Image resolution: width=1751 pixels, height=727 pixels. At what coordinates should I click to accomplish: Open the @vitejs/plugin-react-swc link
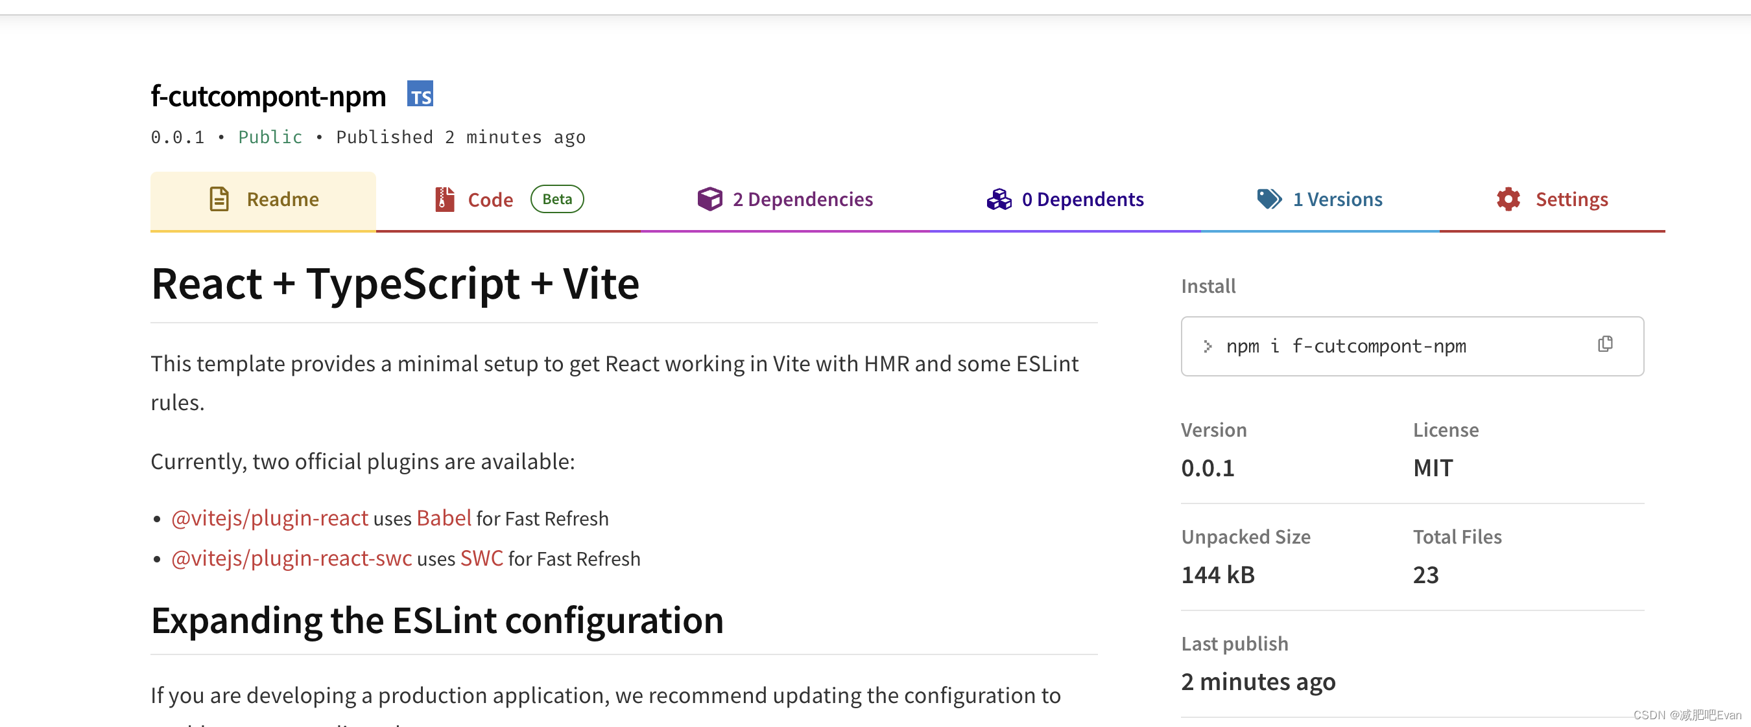click(292, 558)
